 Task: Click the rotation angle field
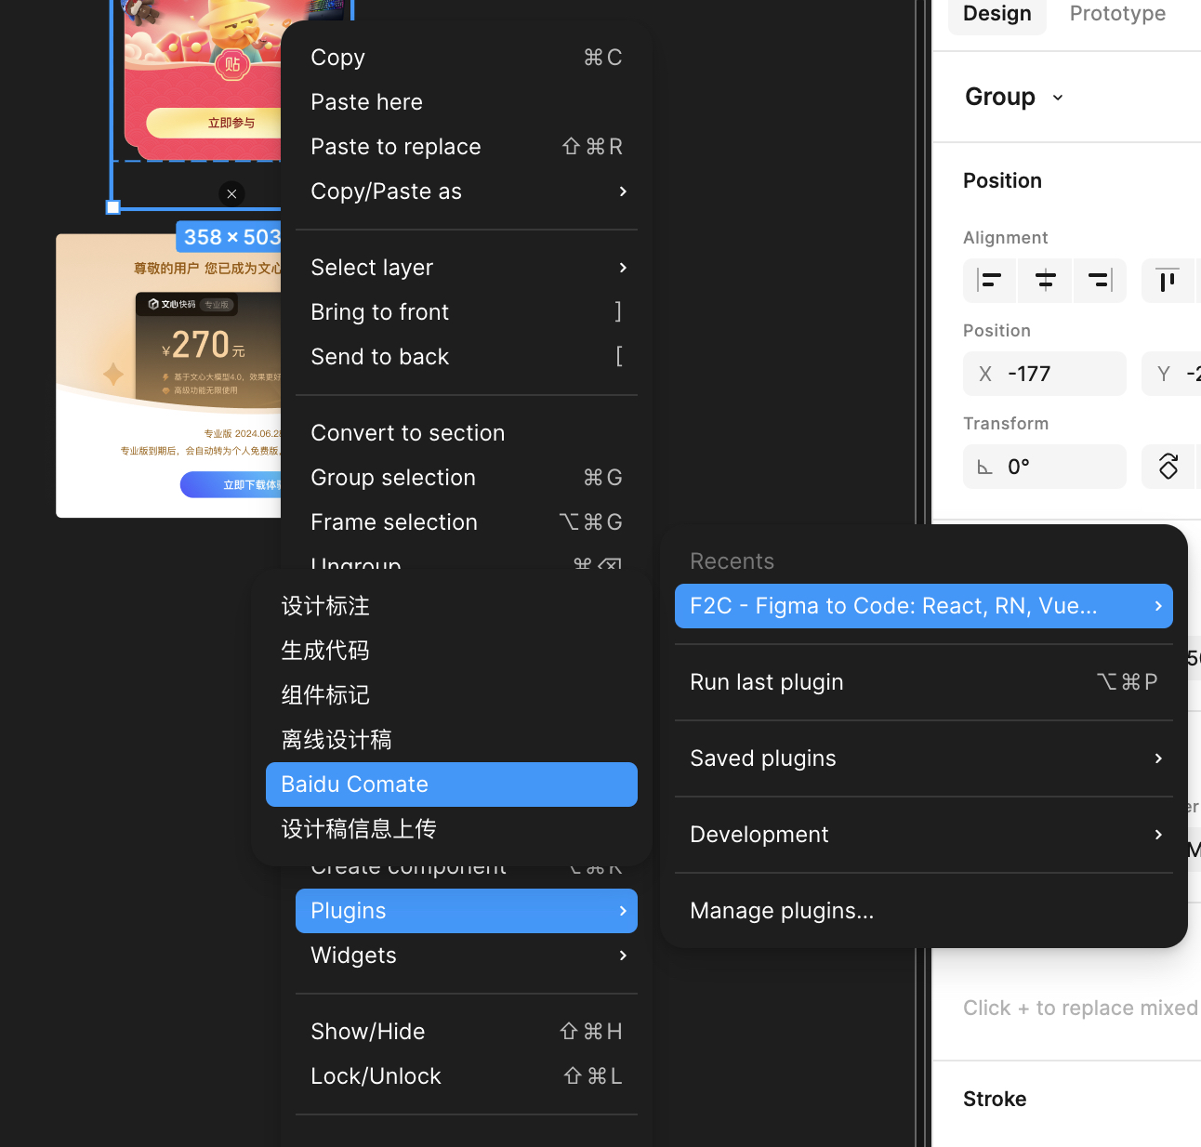click(1055, 467)
